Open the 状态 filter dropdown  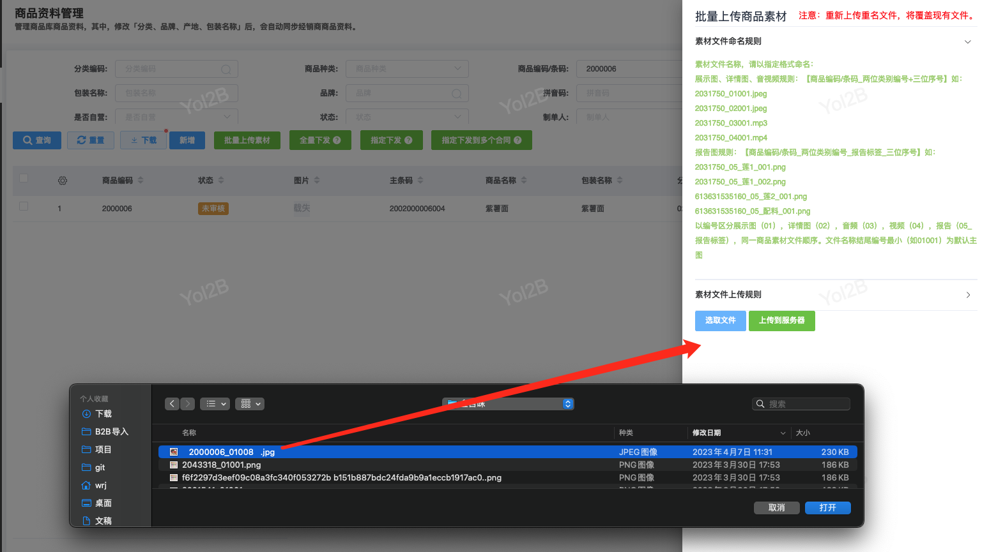(x=407, y=117)
